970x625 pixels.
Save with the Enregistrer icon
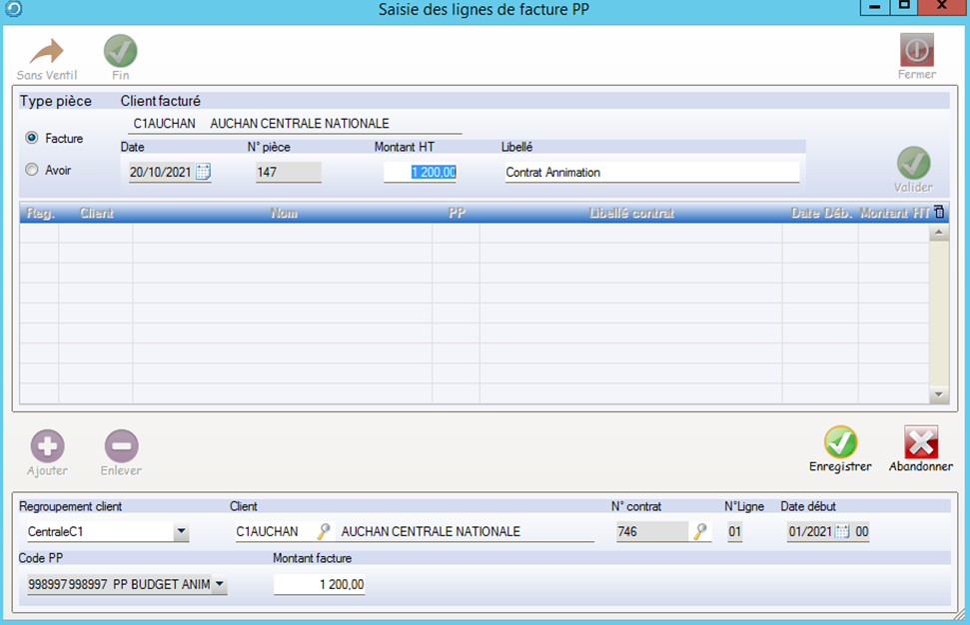pyautogui.click(x=840, y=442)
